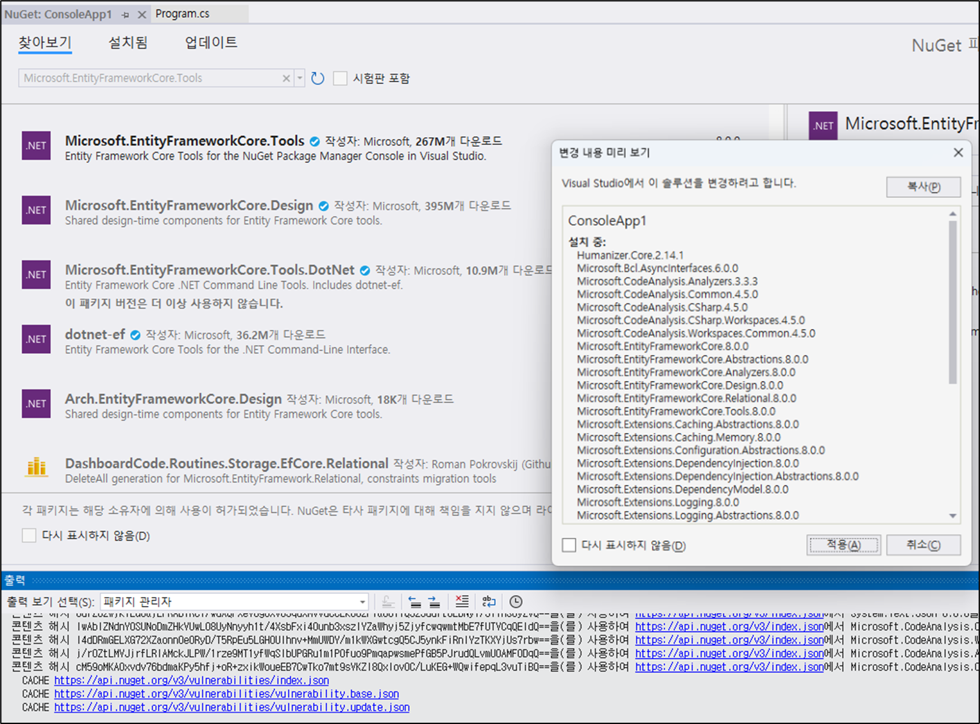980x724 pixels.
Task: Toggle word wrap icon in output toolbar
Action: click(489, 602)
